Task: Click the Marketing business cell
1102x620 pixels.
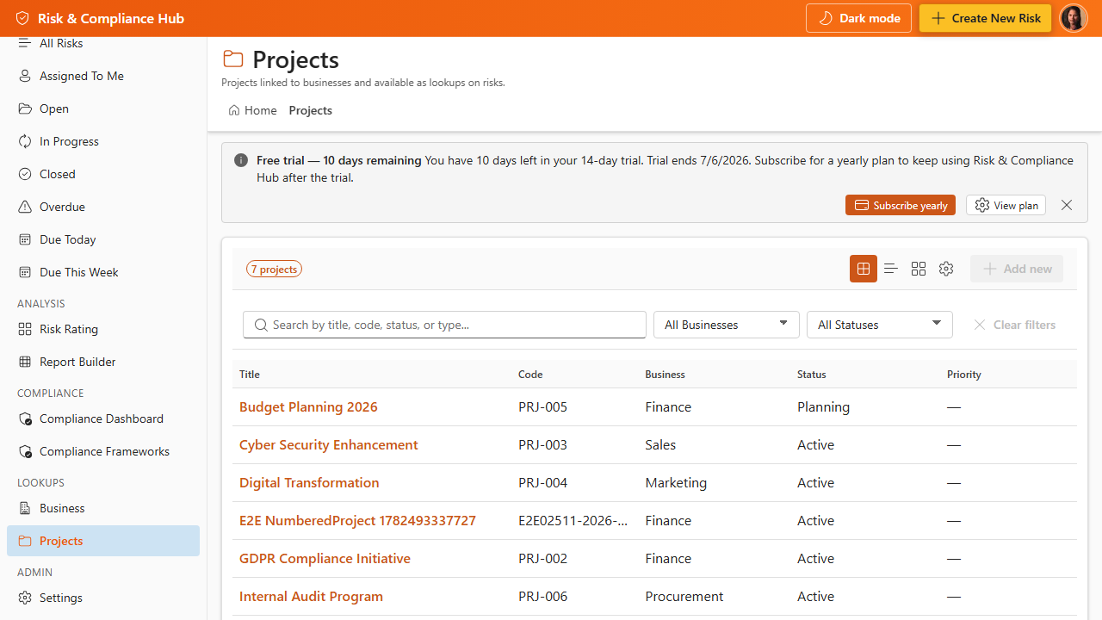Action: pos(676,482)
